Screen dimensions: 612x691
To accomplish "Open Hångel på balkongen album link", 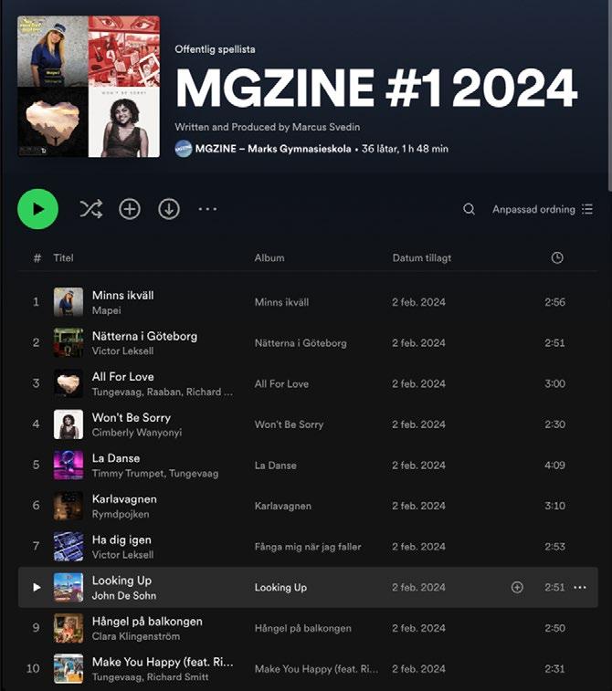I will tap(303, 628).
